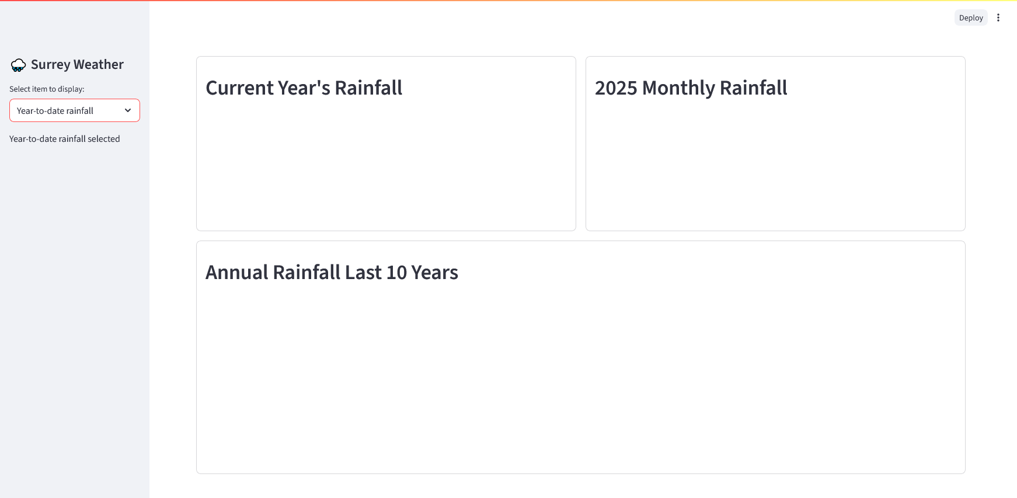Click the rain cloud icon beside Surrey Weather
Viewport: 1017px width, 498px height.
(18, 65)
